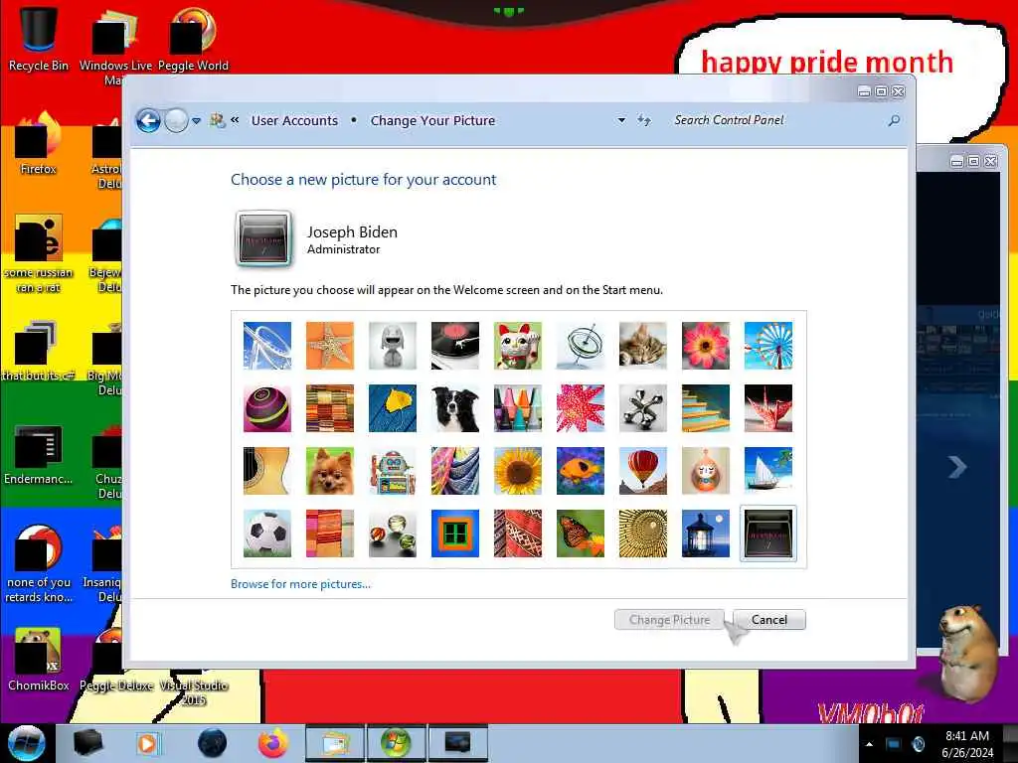Screen dimensions: 1018x763
Task: Select the metal jacks picture
Action: pos(643,408)
